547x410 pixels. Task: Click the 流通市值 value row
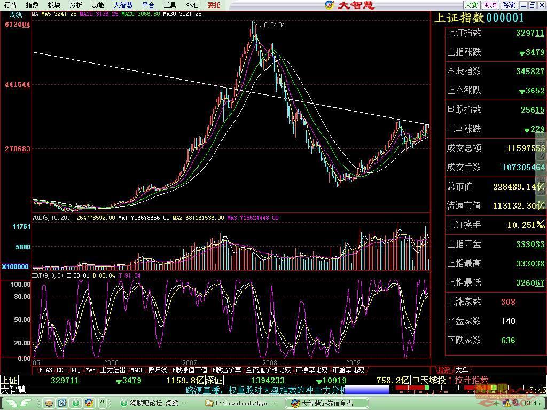point(495,206)
